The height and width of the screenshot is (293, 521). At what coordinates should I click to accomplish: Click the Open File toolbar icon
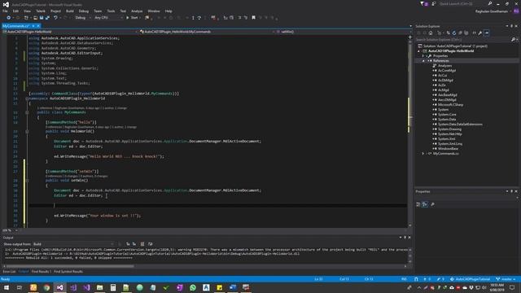coord(35,18)
